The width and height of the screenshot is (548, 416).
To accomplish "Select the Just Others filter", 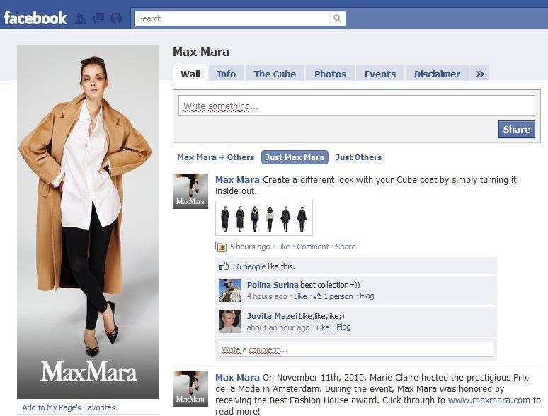I will pos(358,157).
